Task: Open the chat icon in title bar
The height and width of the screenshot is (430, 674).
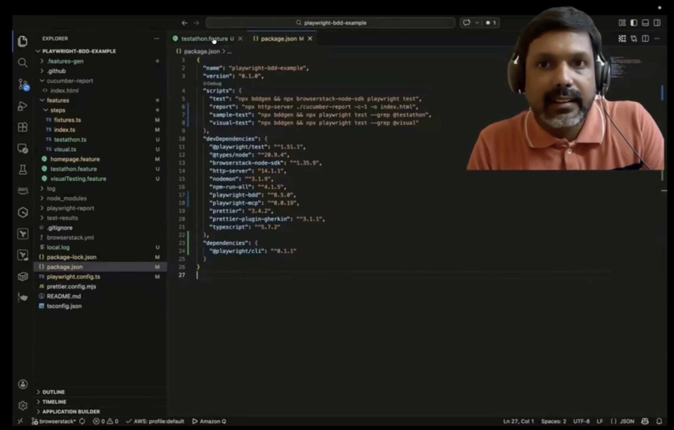Action: [467, 23]
